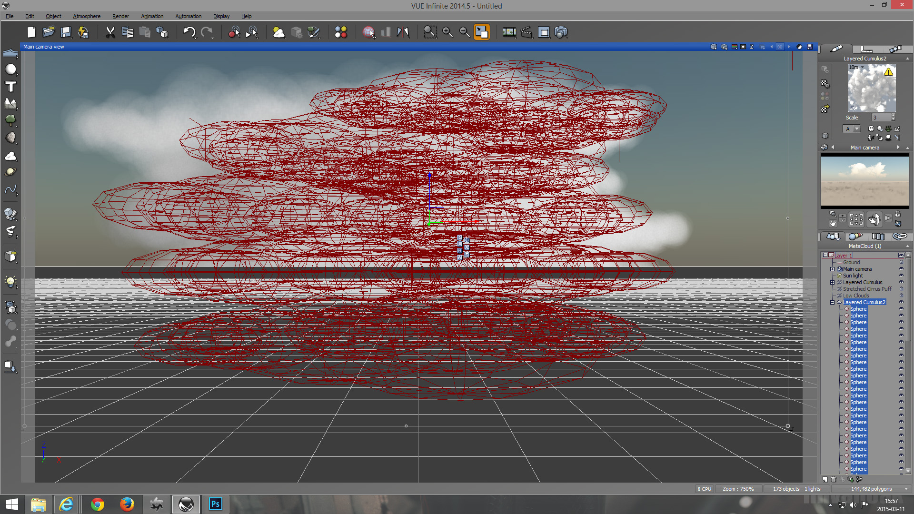Viewport: 914px width, 514px height.
Task: Toggle visibility eye of Sun light
Action: (x=901, y=276)
